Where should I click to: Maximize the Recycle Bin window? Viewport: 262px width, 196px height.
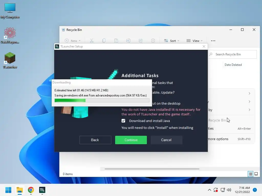click(x=242, y=30)
